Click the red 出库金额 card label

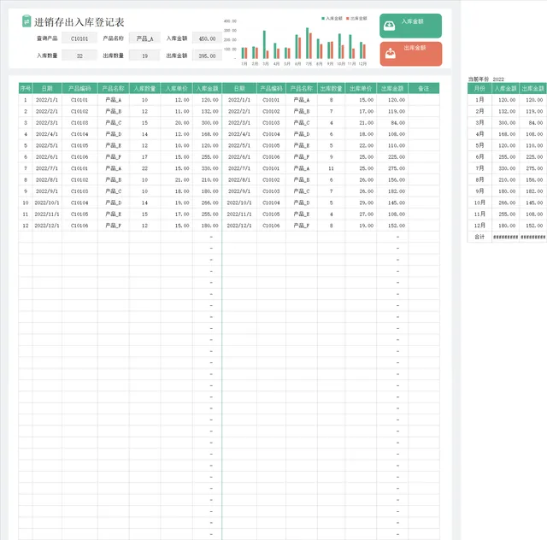415,48
